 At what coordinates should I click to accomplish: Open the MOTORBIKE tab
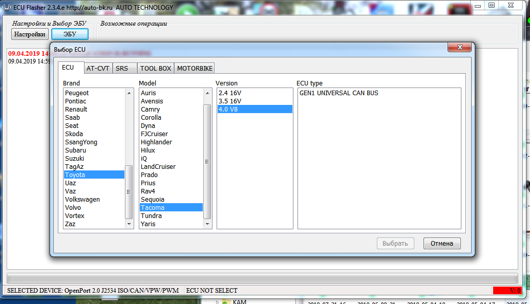coord(195,68)
